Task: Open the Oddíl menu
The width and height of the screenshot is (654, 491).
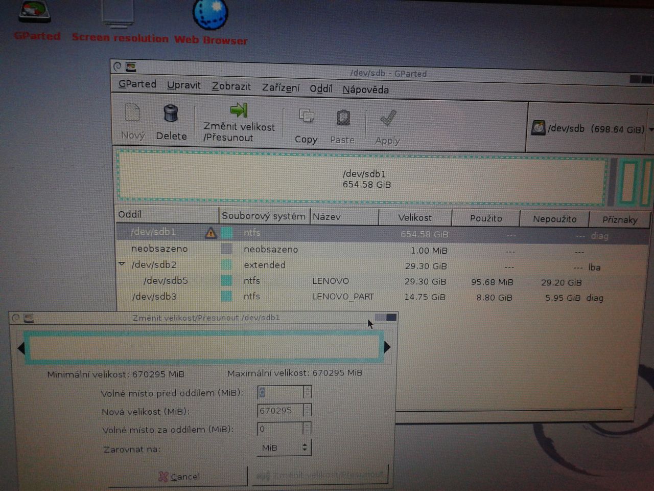Action: [321, 89]
